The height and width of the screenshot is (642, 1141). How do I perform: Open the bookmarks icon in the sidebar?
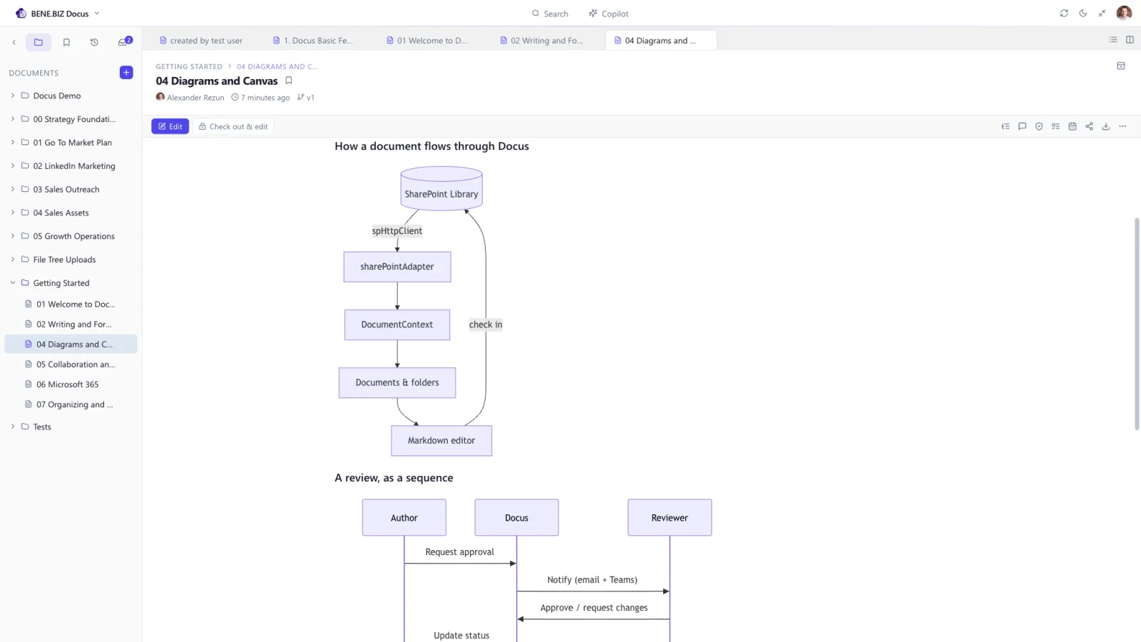tap(66, 42)
